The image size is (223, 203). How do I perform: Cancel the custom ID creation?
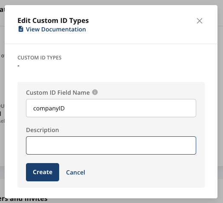click(75, 172)
